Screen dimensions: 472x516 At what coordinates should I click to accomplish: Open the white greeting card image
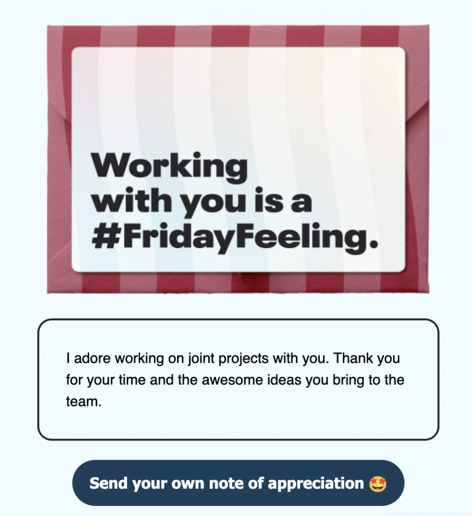tap(239, 160)
